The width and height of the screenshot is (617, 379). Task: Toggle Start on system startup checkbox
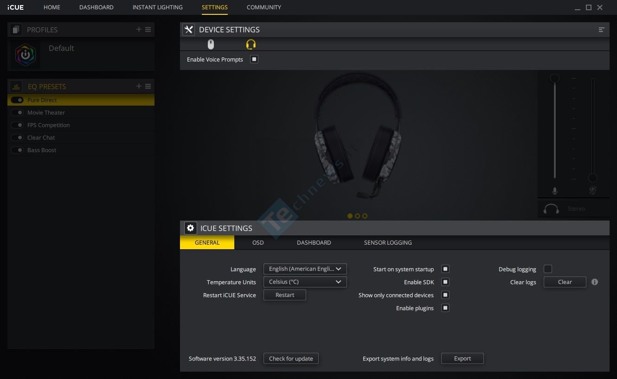[x=445, y=269]
